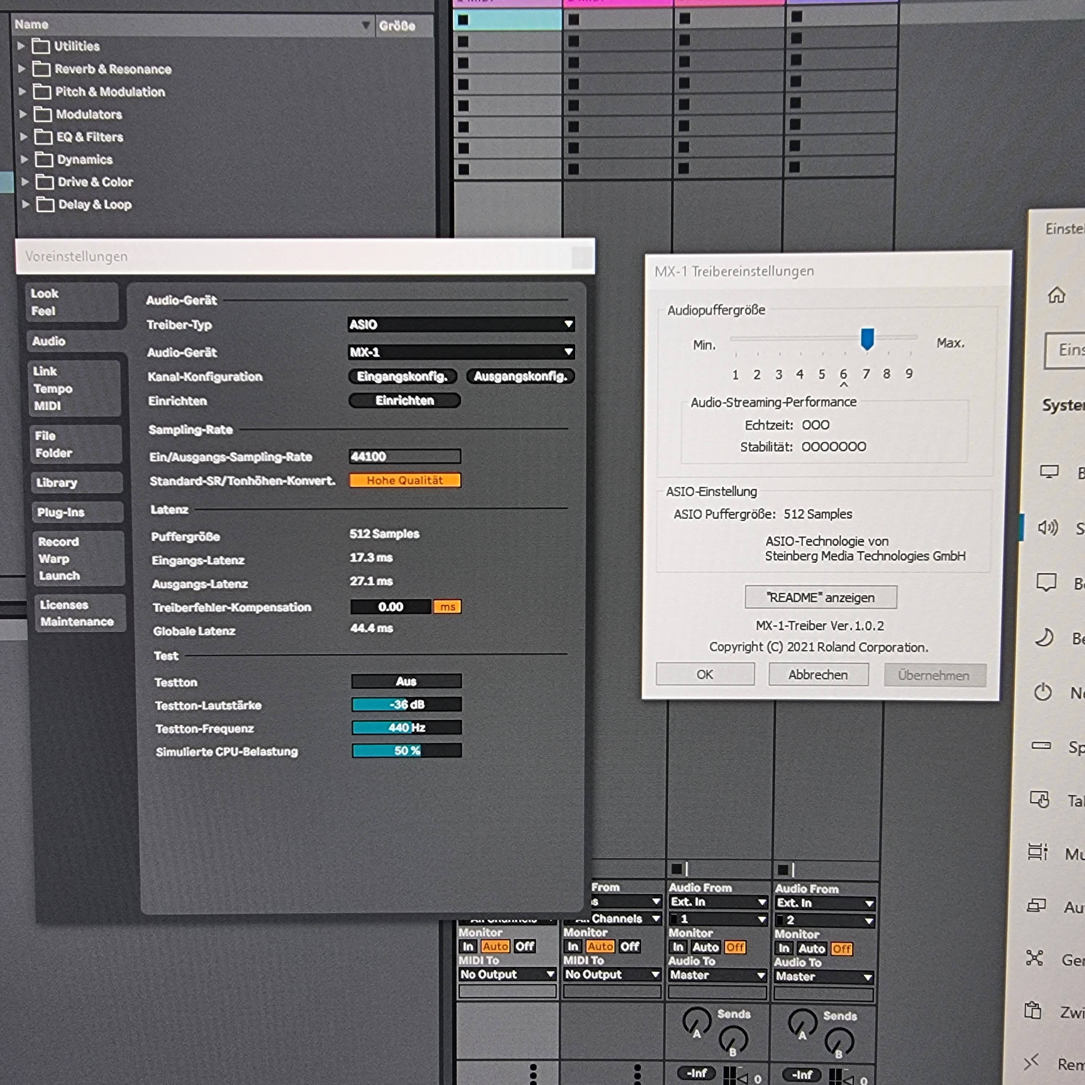Open the input channel 1 dropdown
The width and height of the screenshot is (1085, 1085).
pos(718,919)
